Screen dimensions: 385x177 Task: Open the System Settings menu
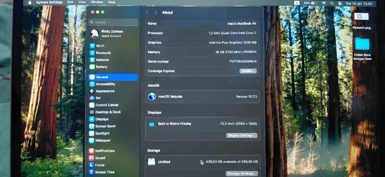49,2
